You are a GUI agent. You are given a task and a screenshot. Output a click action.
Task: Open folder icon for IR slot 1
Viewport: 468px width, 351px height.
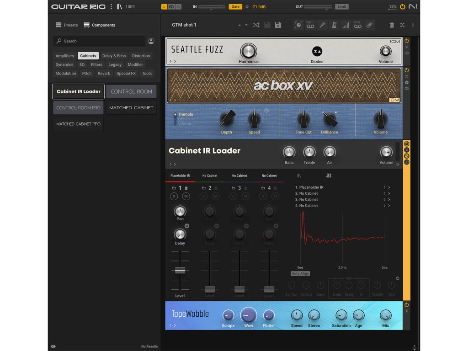(174, 188)
